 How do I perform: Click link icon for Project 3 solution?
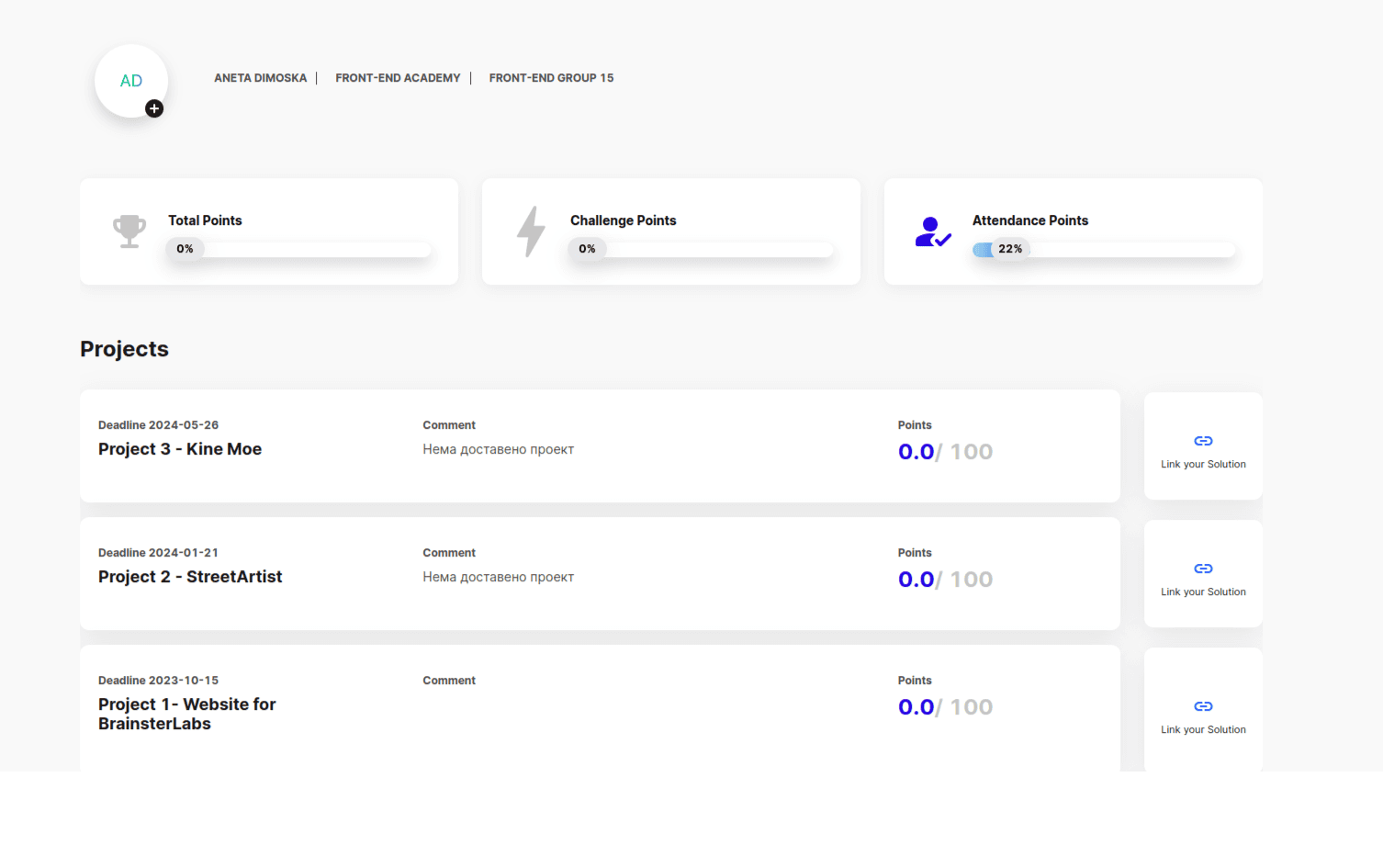coord(1203,441)
